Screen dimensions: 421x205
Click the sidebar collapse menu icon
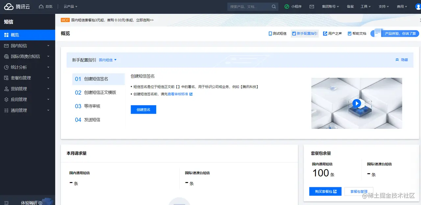6,203
